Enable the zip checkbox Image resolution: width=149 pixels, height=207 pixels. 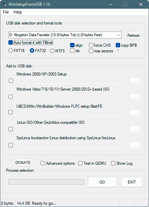click(72, 51)
